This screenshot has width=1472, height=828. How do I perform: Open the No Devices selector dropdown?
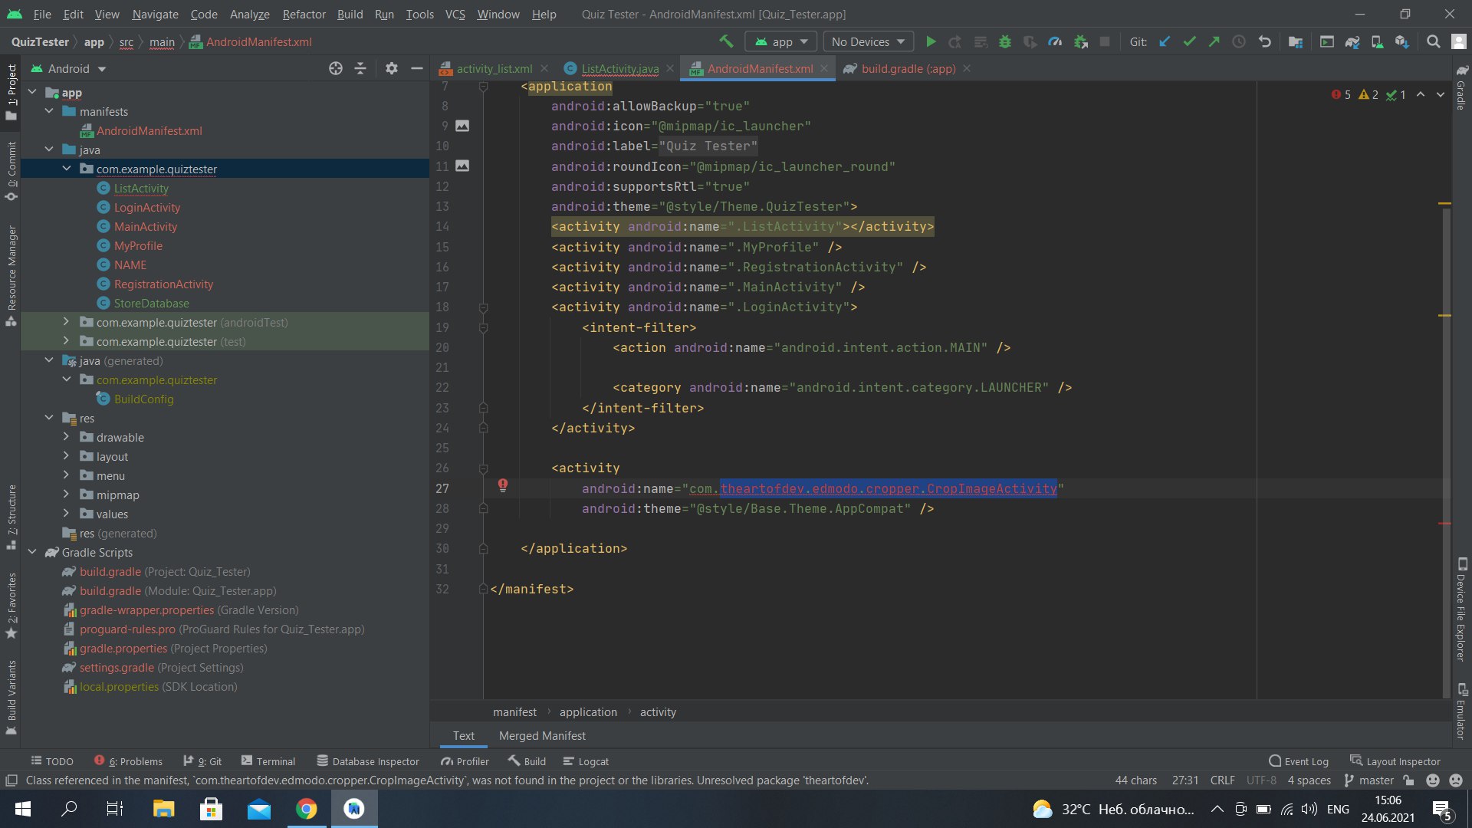[x=868, y=42]
